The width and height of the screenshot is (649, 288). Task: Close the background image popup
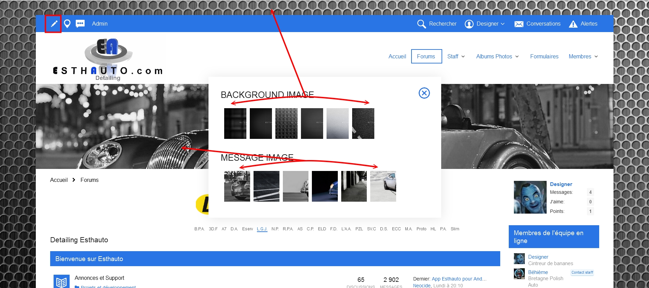(x=424, y=93)
